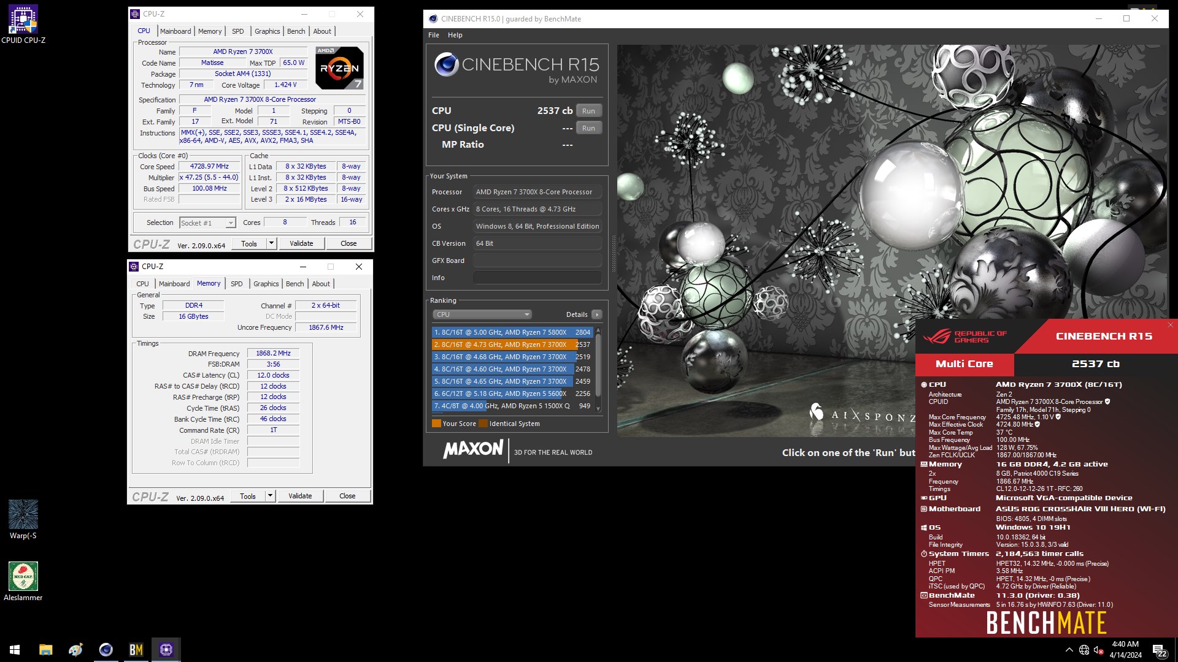This screenshot has height=662, width=1178.
Task: Open the CPUID CPU-Z desktop shortcut
Action: point(23,25)
